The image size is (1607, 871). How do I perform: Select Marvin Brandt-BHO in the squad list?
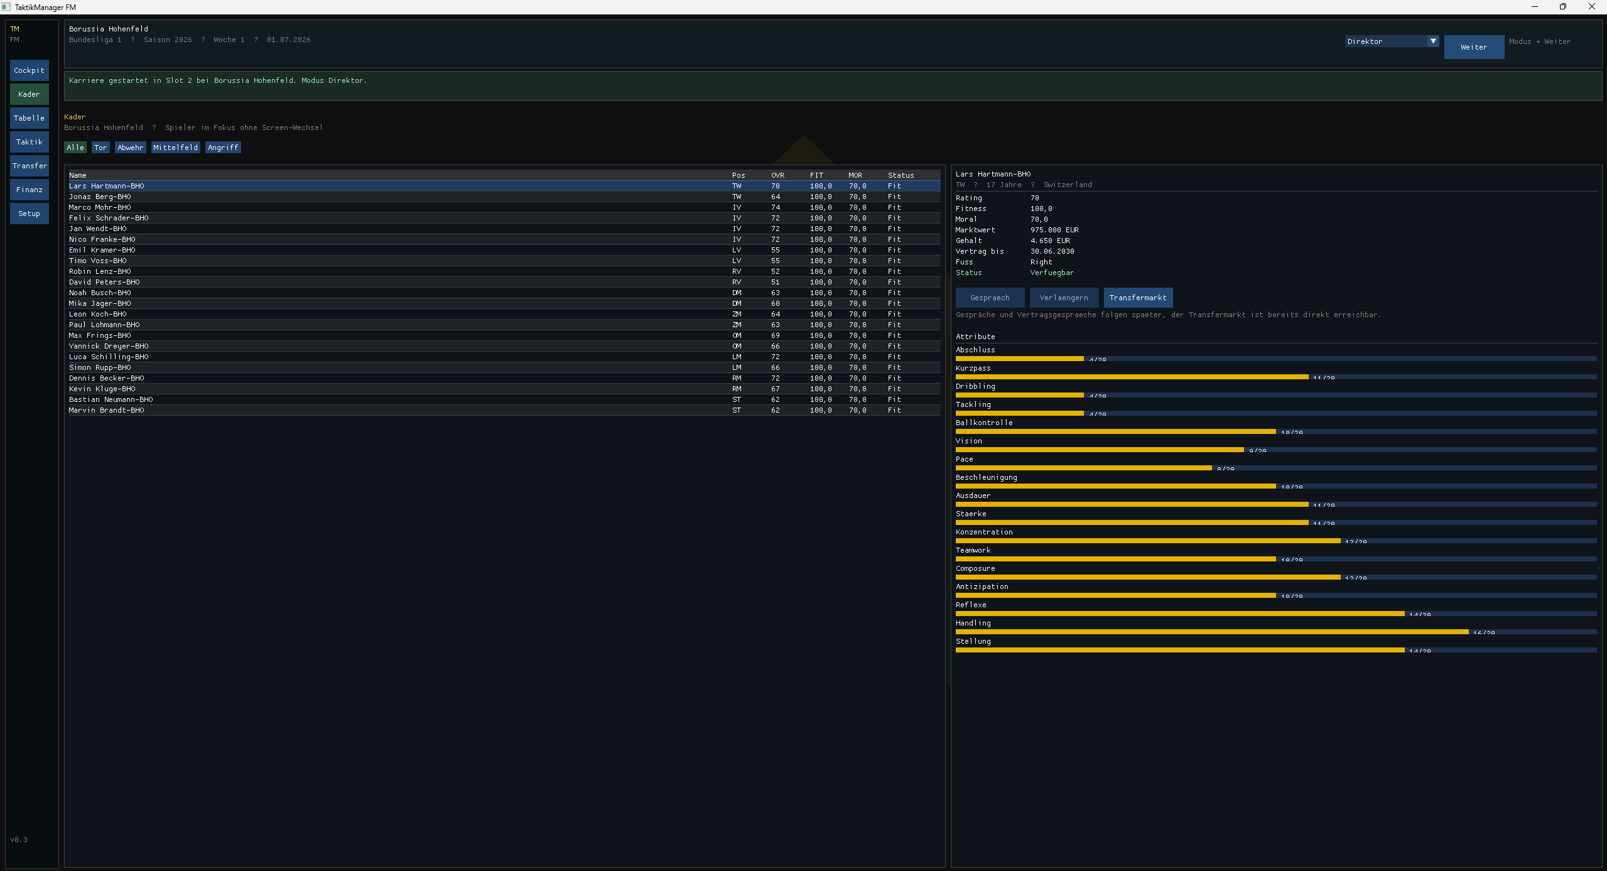tap(107, 410)
